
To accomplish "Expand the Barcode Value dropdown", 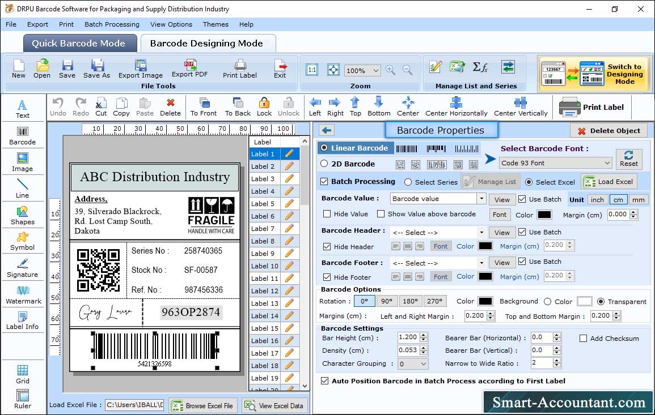I will [x=481, y=199].
